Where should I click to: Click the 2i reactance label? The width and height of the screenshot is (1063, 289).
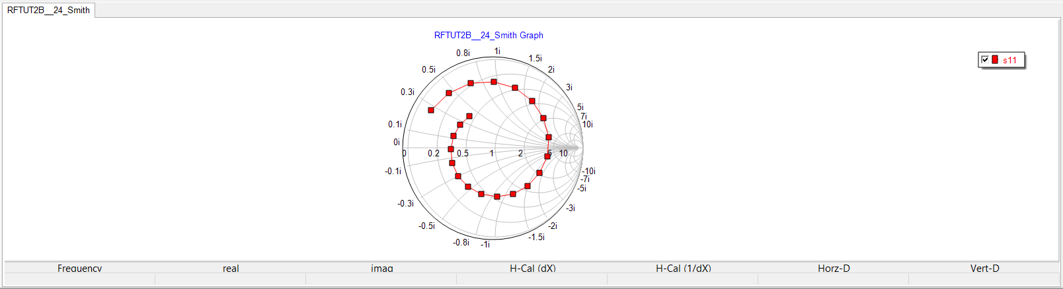coord(551,69)
